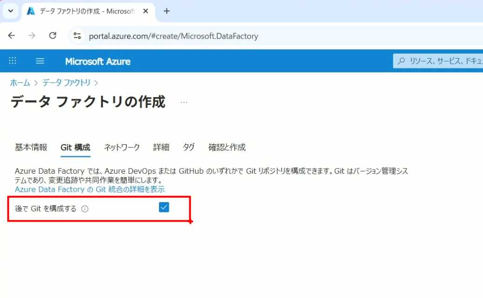Open the 詳細 tab

161,148
